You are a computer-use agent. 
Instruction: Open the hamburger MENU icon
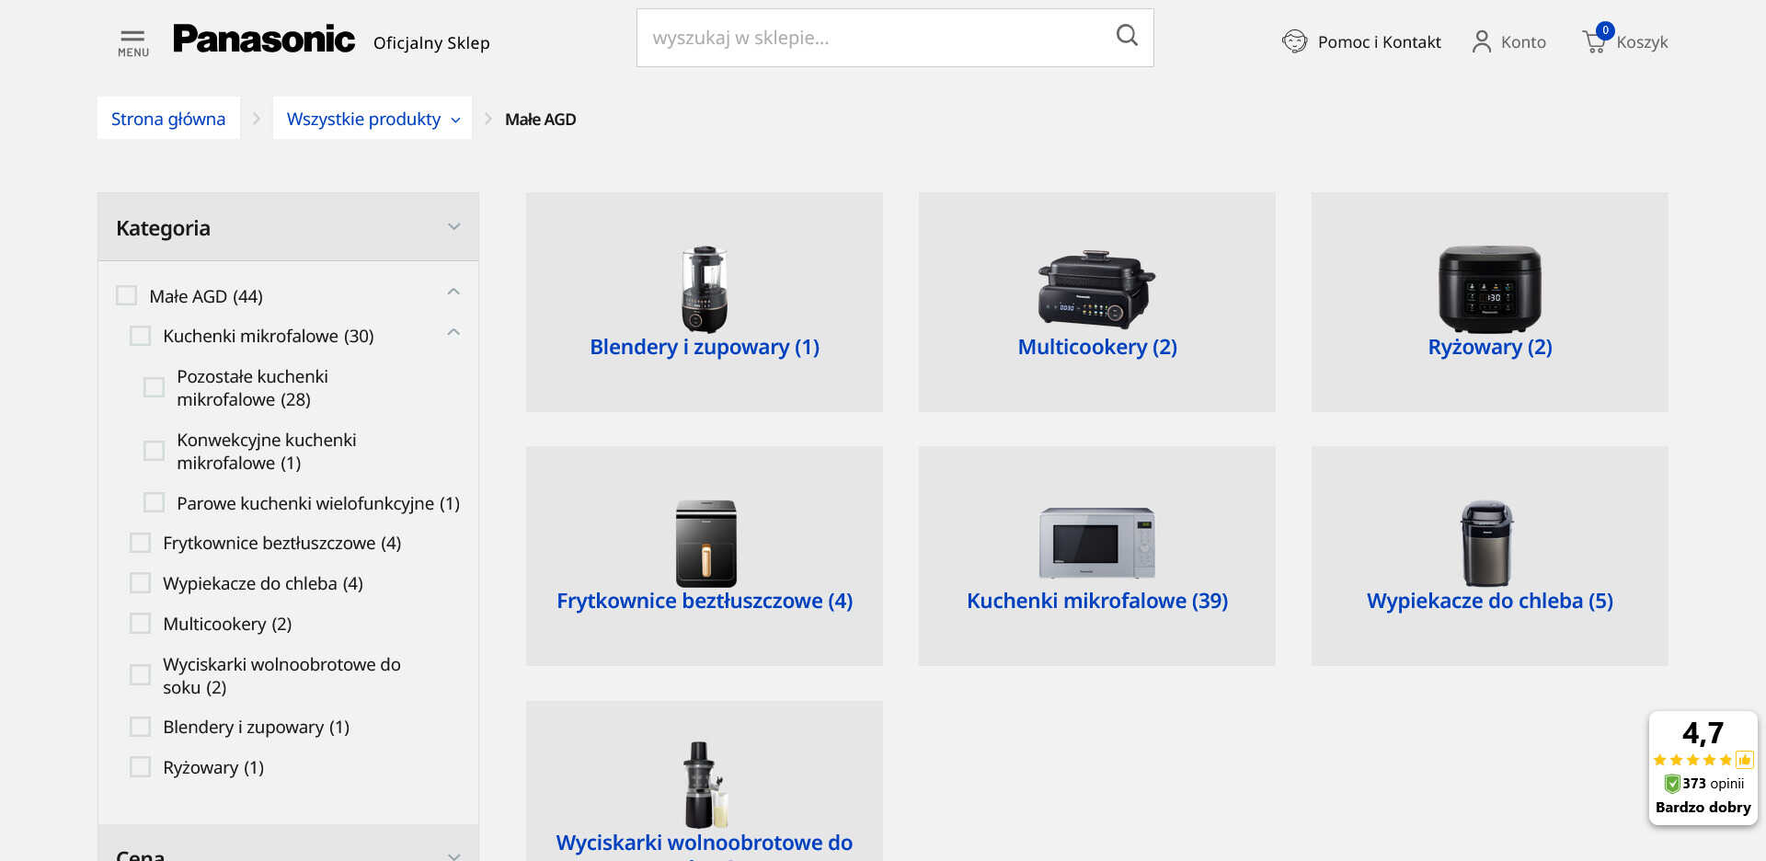click(x=132, y=42)
